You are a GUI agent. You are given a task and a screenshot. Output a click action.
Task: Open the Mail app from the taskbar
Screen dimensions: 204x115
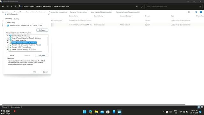tap(102, 112)
